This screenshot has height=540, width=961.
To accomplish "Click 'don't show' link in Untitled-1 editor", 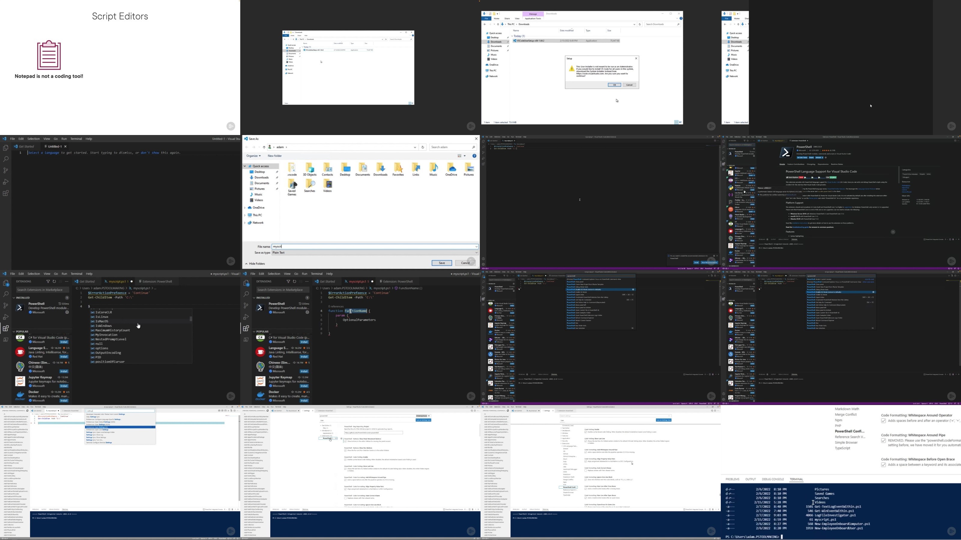I will coord(150,153).
